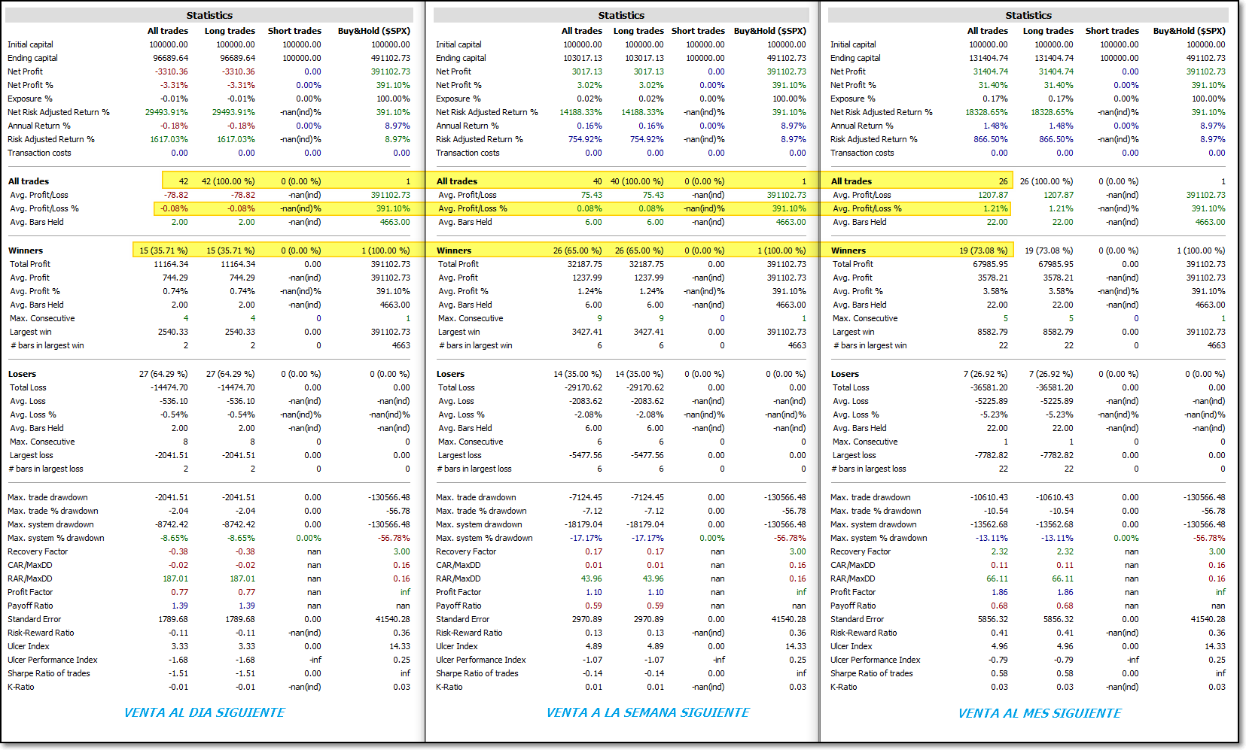Click highlighted All trades Winners 19 (73.08 %)
Image resolution: width=1246 pixels, height=750 pixels.
(983, 251)
